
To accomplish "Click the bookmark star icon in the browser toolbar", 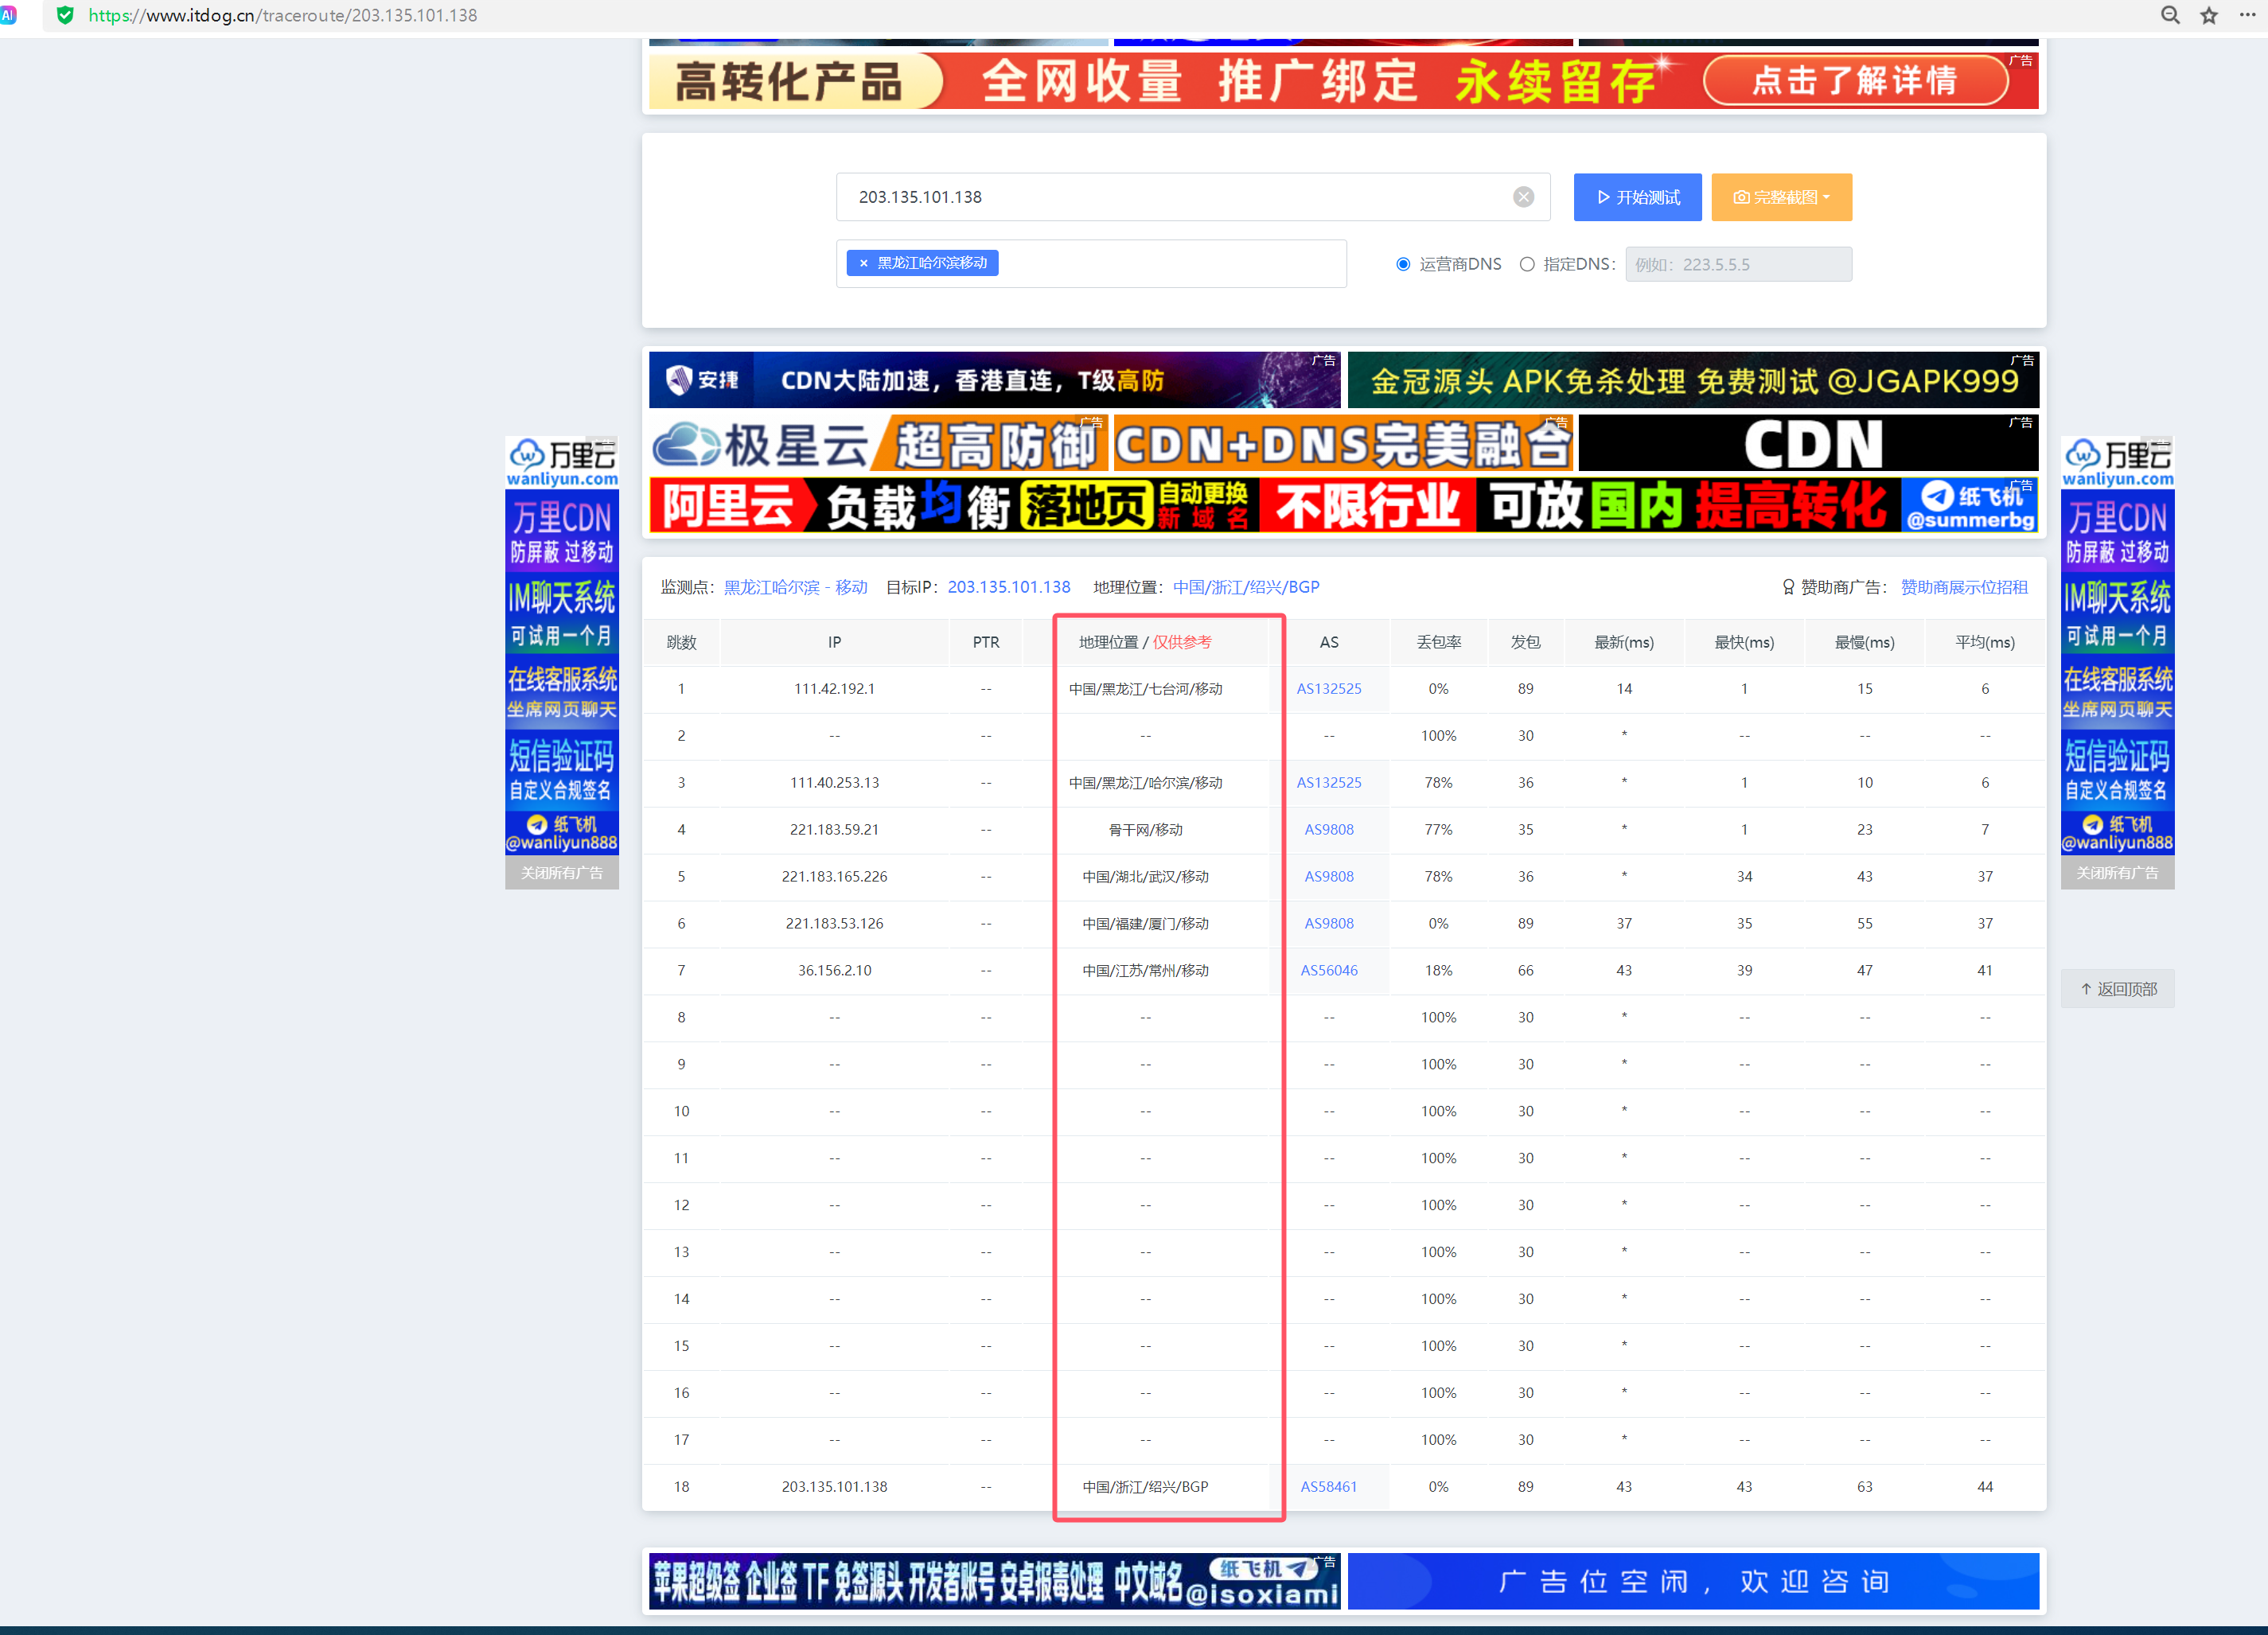I will [x=2210, y=15].
